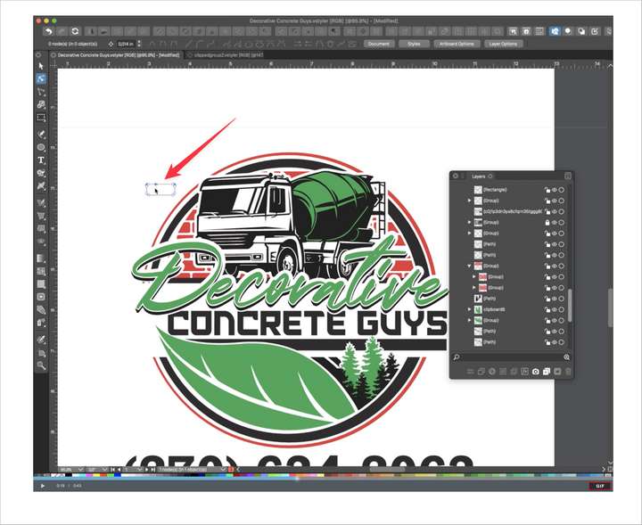Click the blue highlighted snapping icon at top right

tap(555, 31)
